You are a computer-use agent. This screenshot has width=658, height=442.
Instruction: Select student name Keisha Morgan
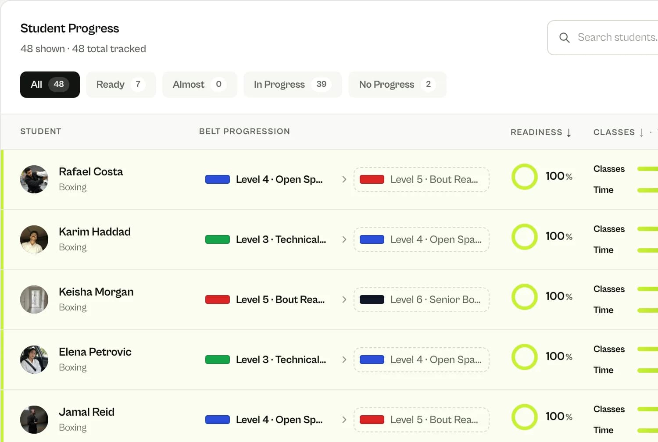click(x=96, y=292)
